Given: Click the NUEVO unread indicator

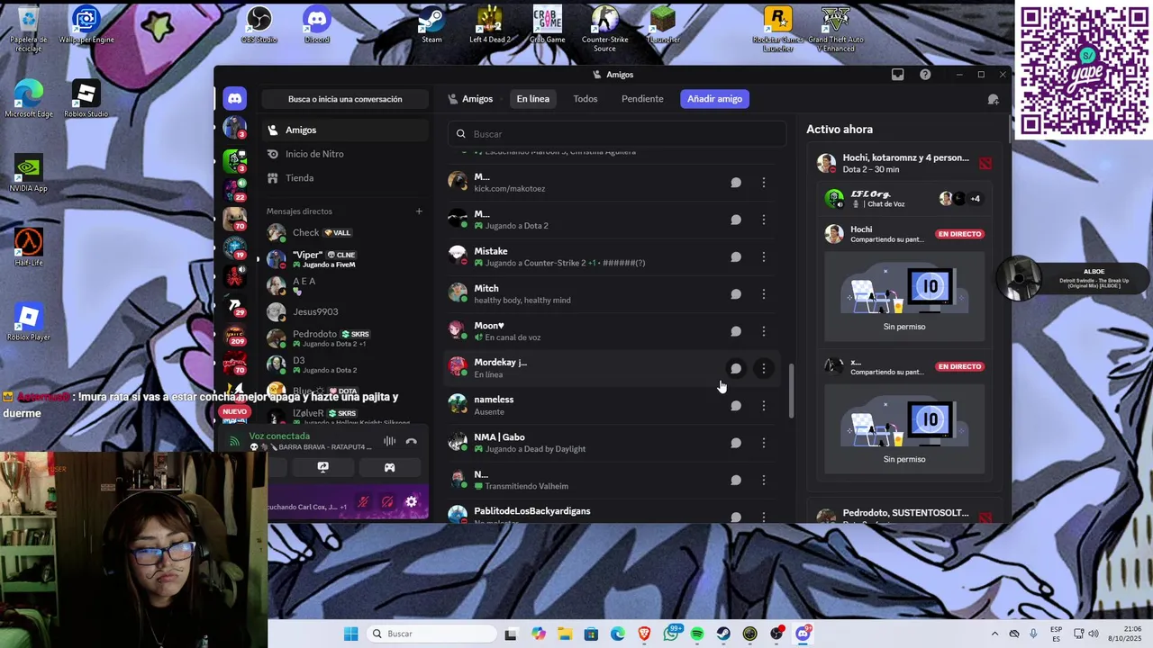Looking at the screenshot, I should pos(234,411).
